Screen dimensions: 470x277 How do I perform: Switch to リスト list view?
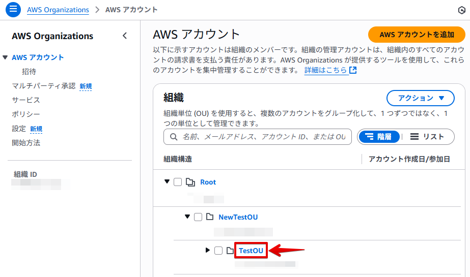point(427,137)
